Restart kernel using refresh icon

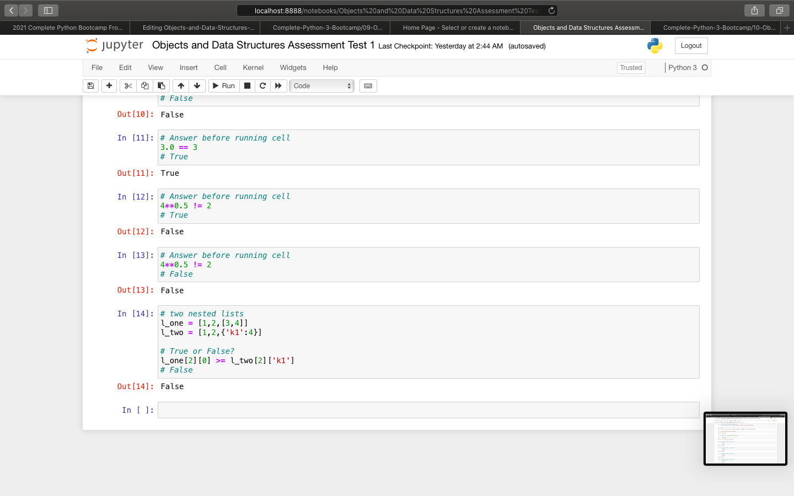[262, 85]
